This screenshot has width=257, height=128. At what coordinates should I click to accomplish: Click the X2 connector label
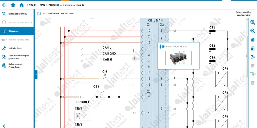[162, 25]
